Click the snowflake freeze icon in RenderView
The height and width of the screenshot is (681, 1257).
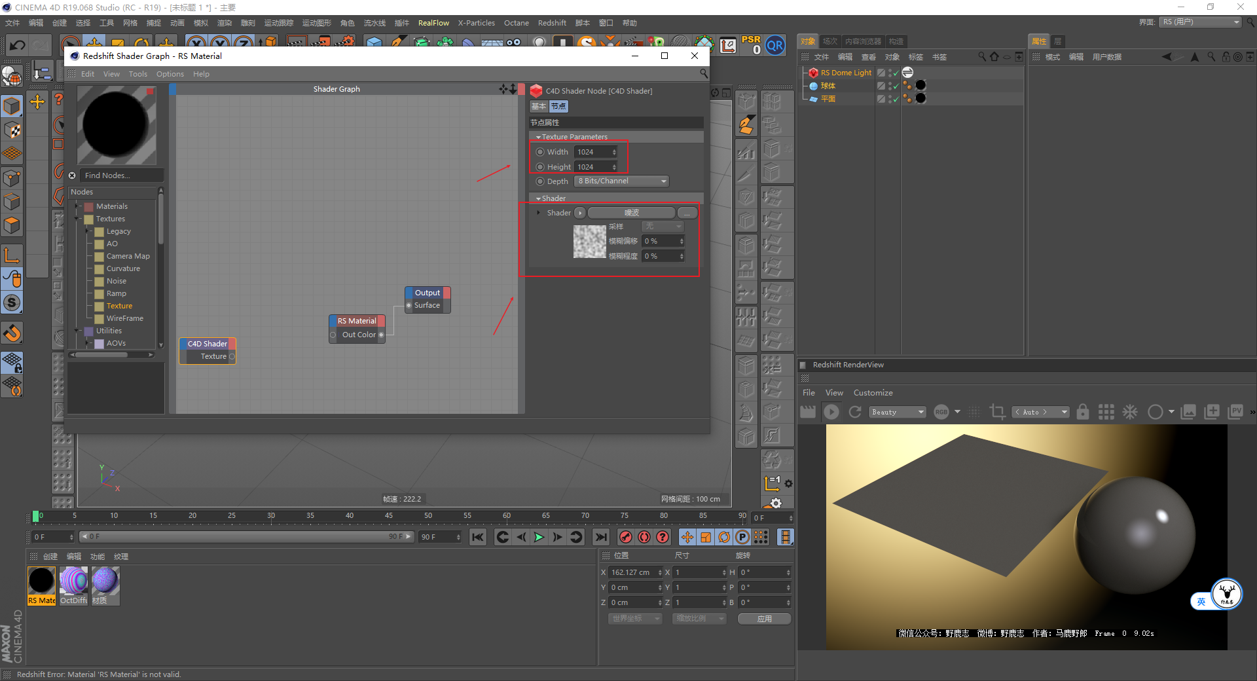pyautogui.click(x=1130, y=412)
